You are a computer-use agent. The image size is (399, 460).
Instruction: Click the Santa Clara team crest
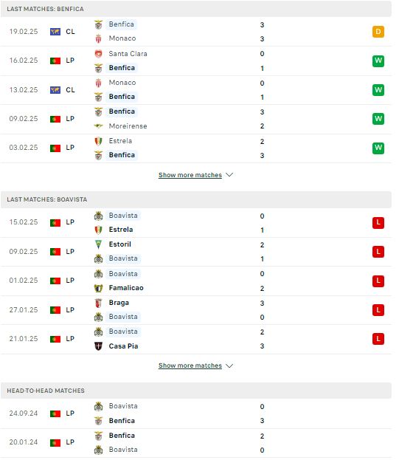pyautogui.click(x=100, y=54)
